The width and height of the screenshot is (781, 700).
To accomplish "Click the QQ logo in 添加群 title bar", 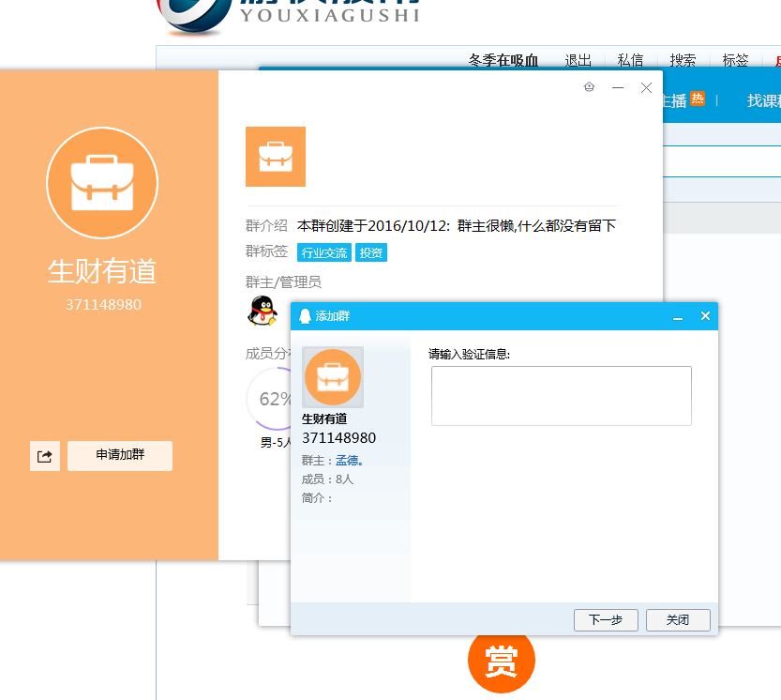I will (x=305, y=316).
